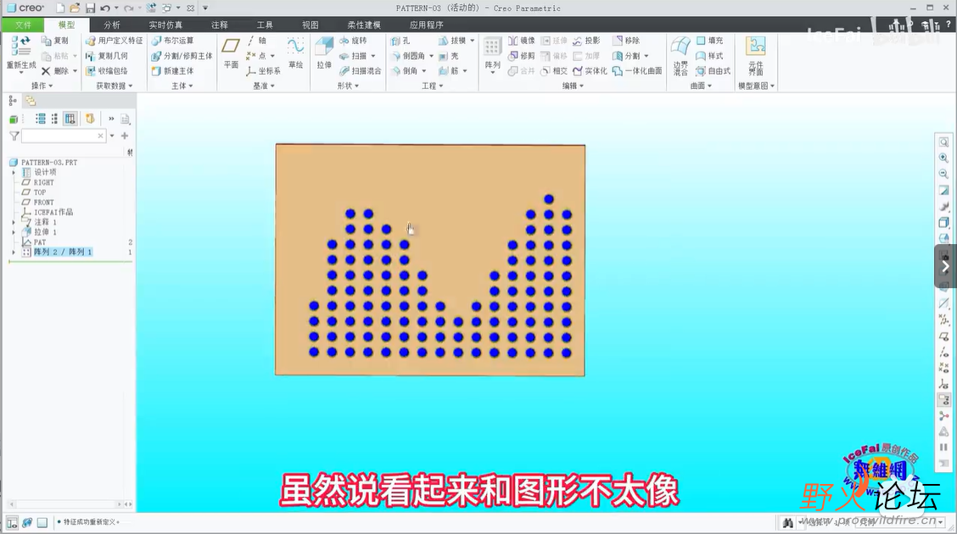The height and width of the screenshot is (534, 957).
Task: Toggle the model tree column display icon
Action: [x=70, y=119]
